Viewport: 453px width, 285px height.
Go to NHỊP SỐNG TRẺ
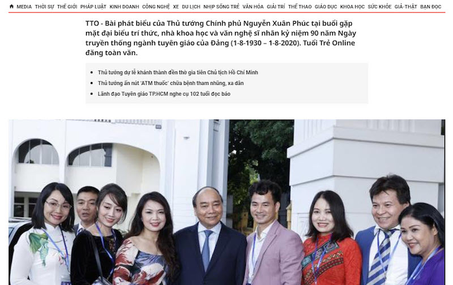click(x=221, y=7)
